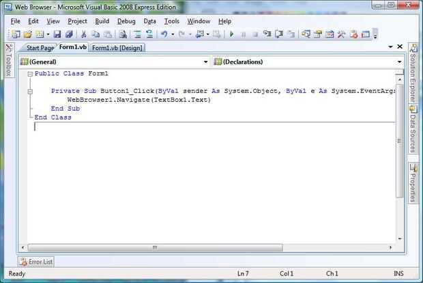Comment out the selected lines icon
The image size is (423, 283).
(x=137, y=34)
